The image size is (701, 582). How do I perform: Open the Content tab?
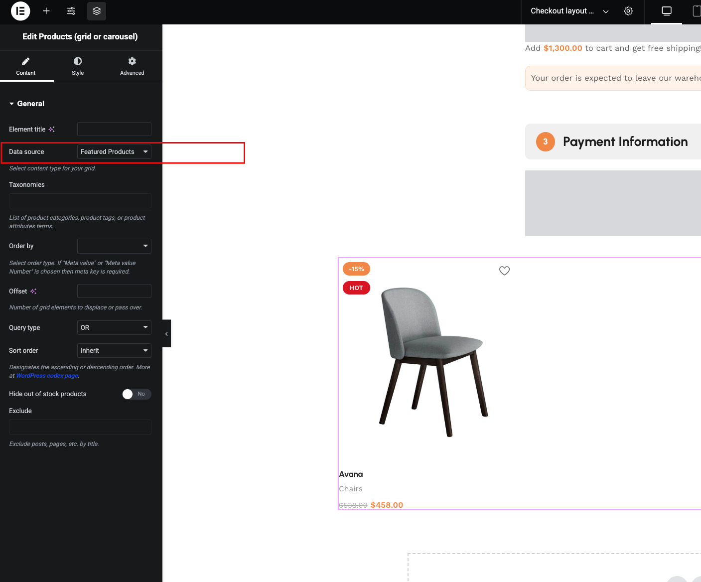pyautogui.click(x=26, y=66)
